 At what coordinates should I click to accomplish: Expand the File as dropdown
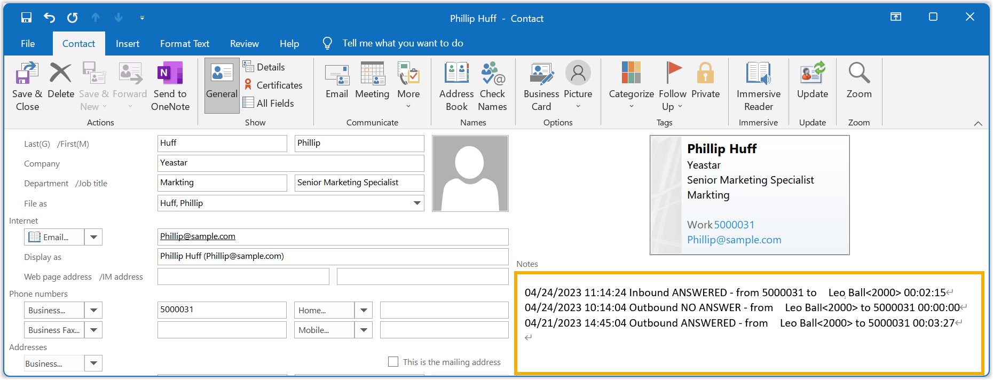pos(416,203)
